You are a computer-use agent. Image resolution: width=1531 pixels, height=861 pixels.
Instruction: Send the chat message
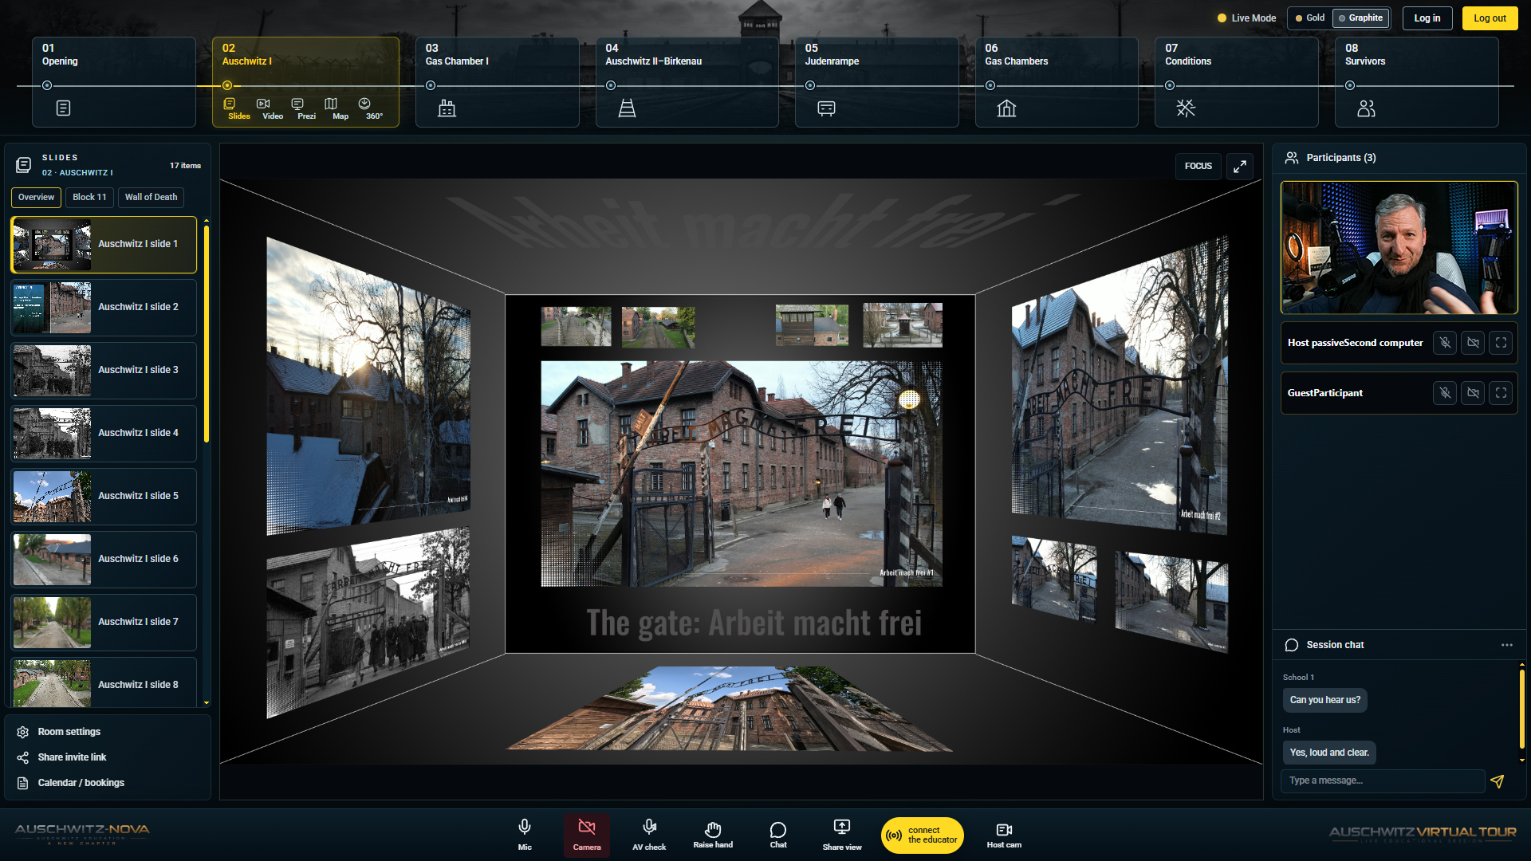[x=1498, y=781]
